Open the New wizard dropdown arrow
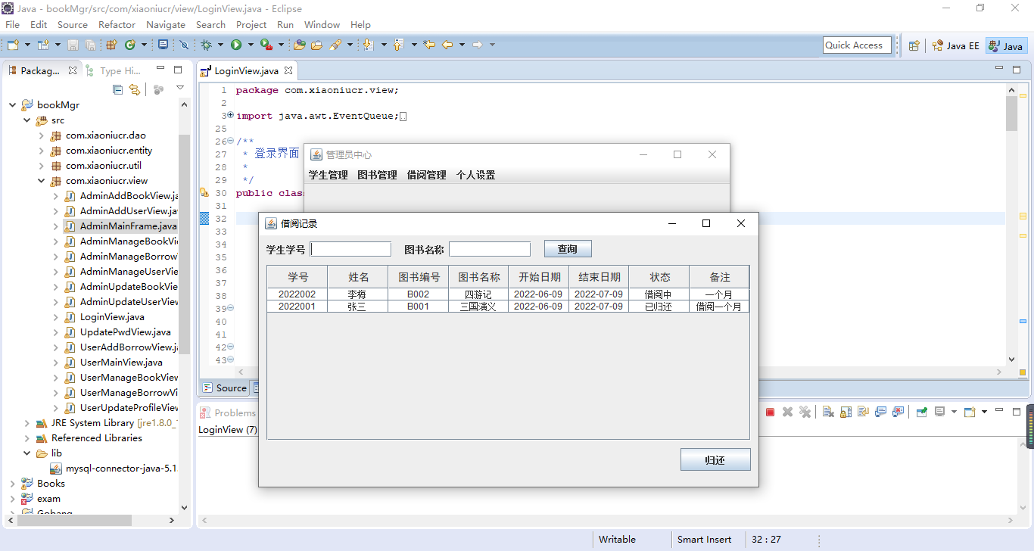The image size is (1034, 551). (x=27, y=45)
